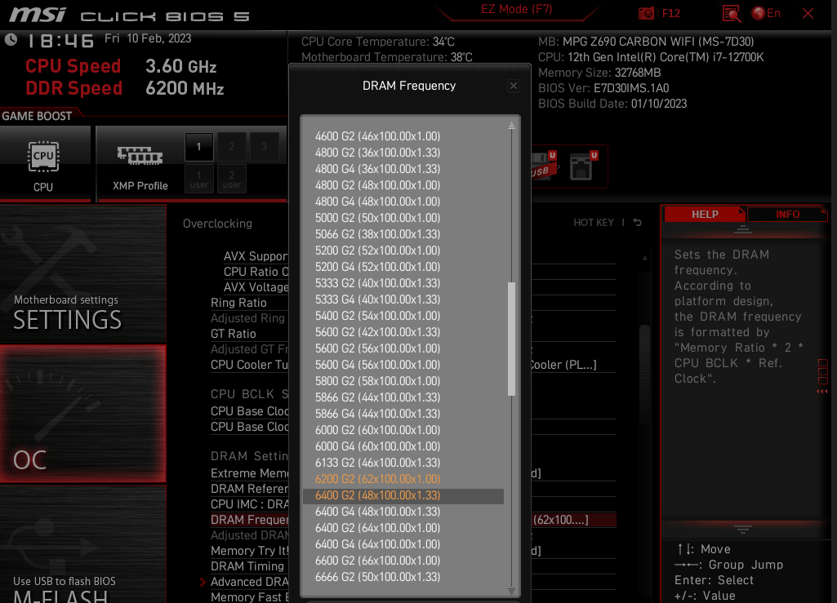The image size is (837, 603).
Task: Select highlighted 6400 G2 (48x100.00x1.33)
Action: point(403,496)
